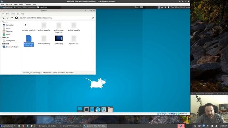Go up to the parent folder
This screenshot has width=228, height=128.
pyautogui.click(x=12, y=18)
